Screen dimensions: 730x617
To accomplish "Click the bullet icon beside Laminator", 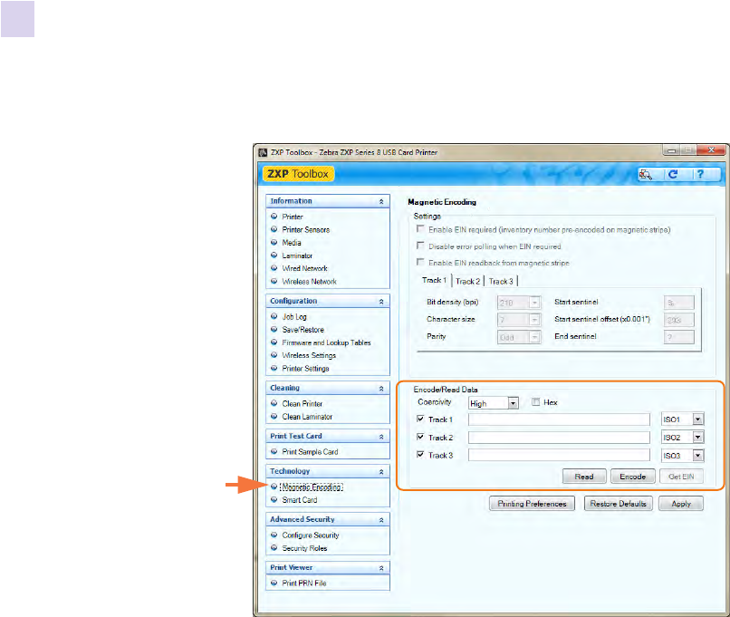I will tap(274, 255).
